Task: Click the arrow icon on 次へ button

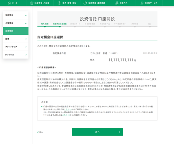Action: pyautogui.click(x=120, y=132)
